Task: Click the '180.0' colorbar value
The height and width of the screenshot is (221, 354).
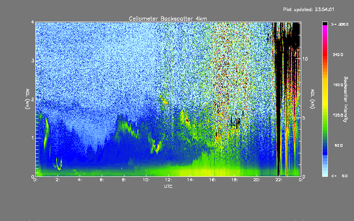Action: click(x=338, y=85)
